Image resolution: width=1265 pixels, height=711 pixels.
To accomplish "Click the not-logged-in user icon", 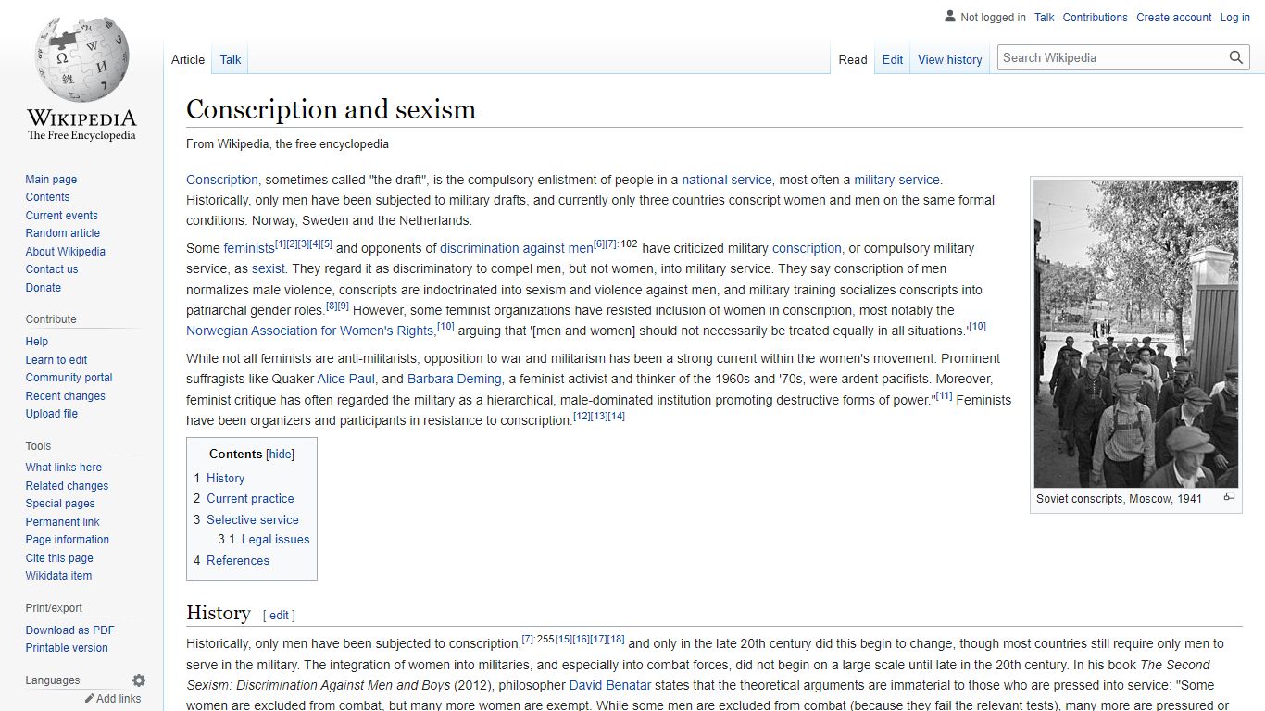I will pos(950,17).
